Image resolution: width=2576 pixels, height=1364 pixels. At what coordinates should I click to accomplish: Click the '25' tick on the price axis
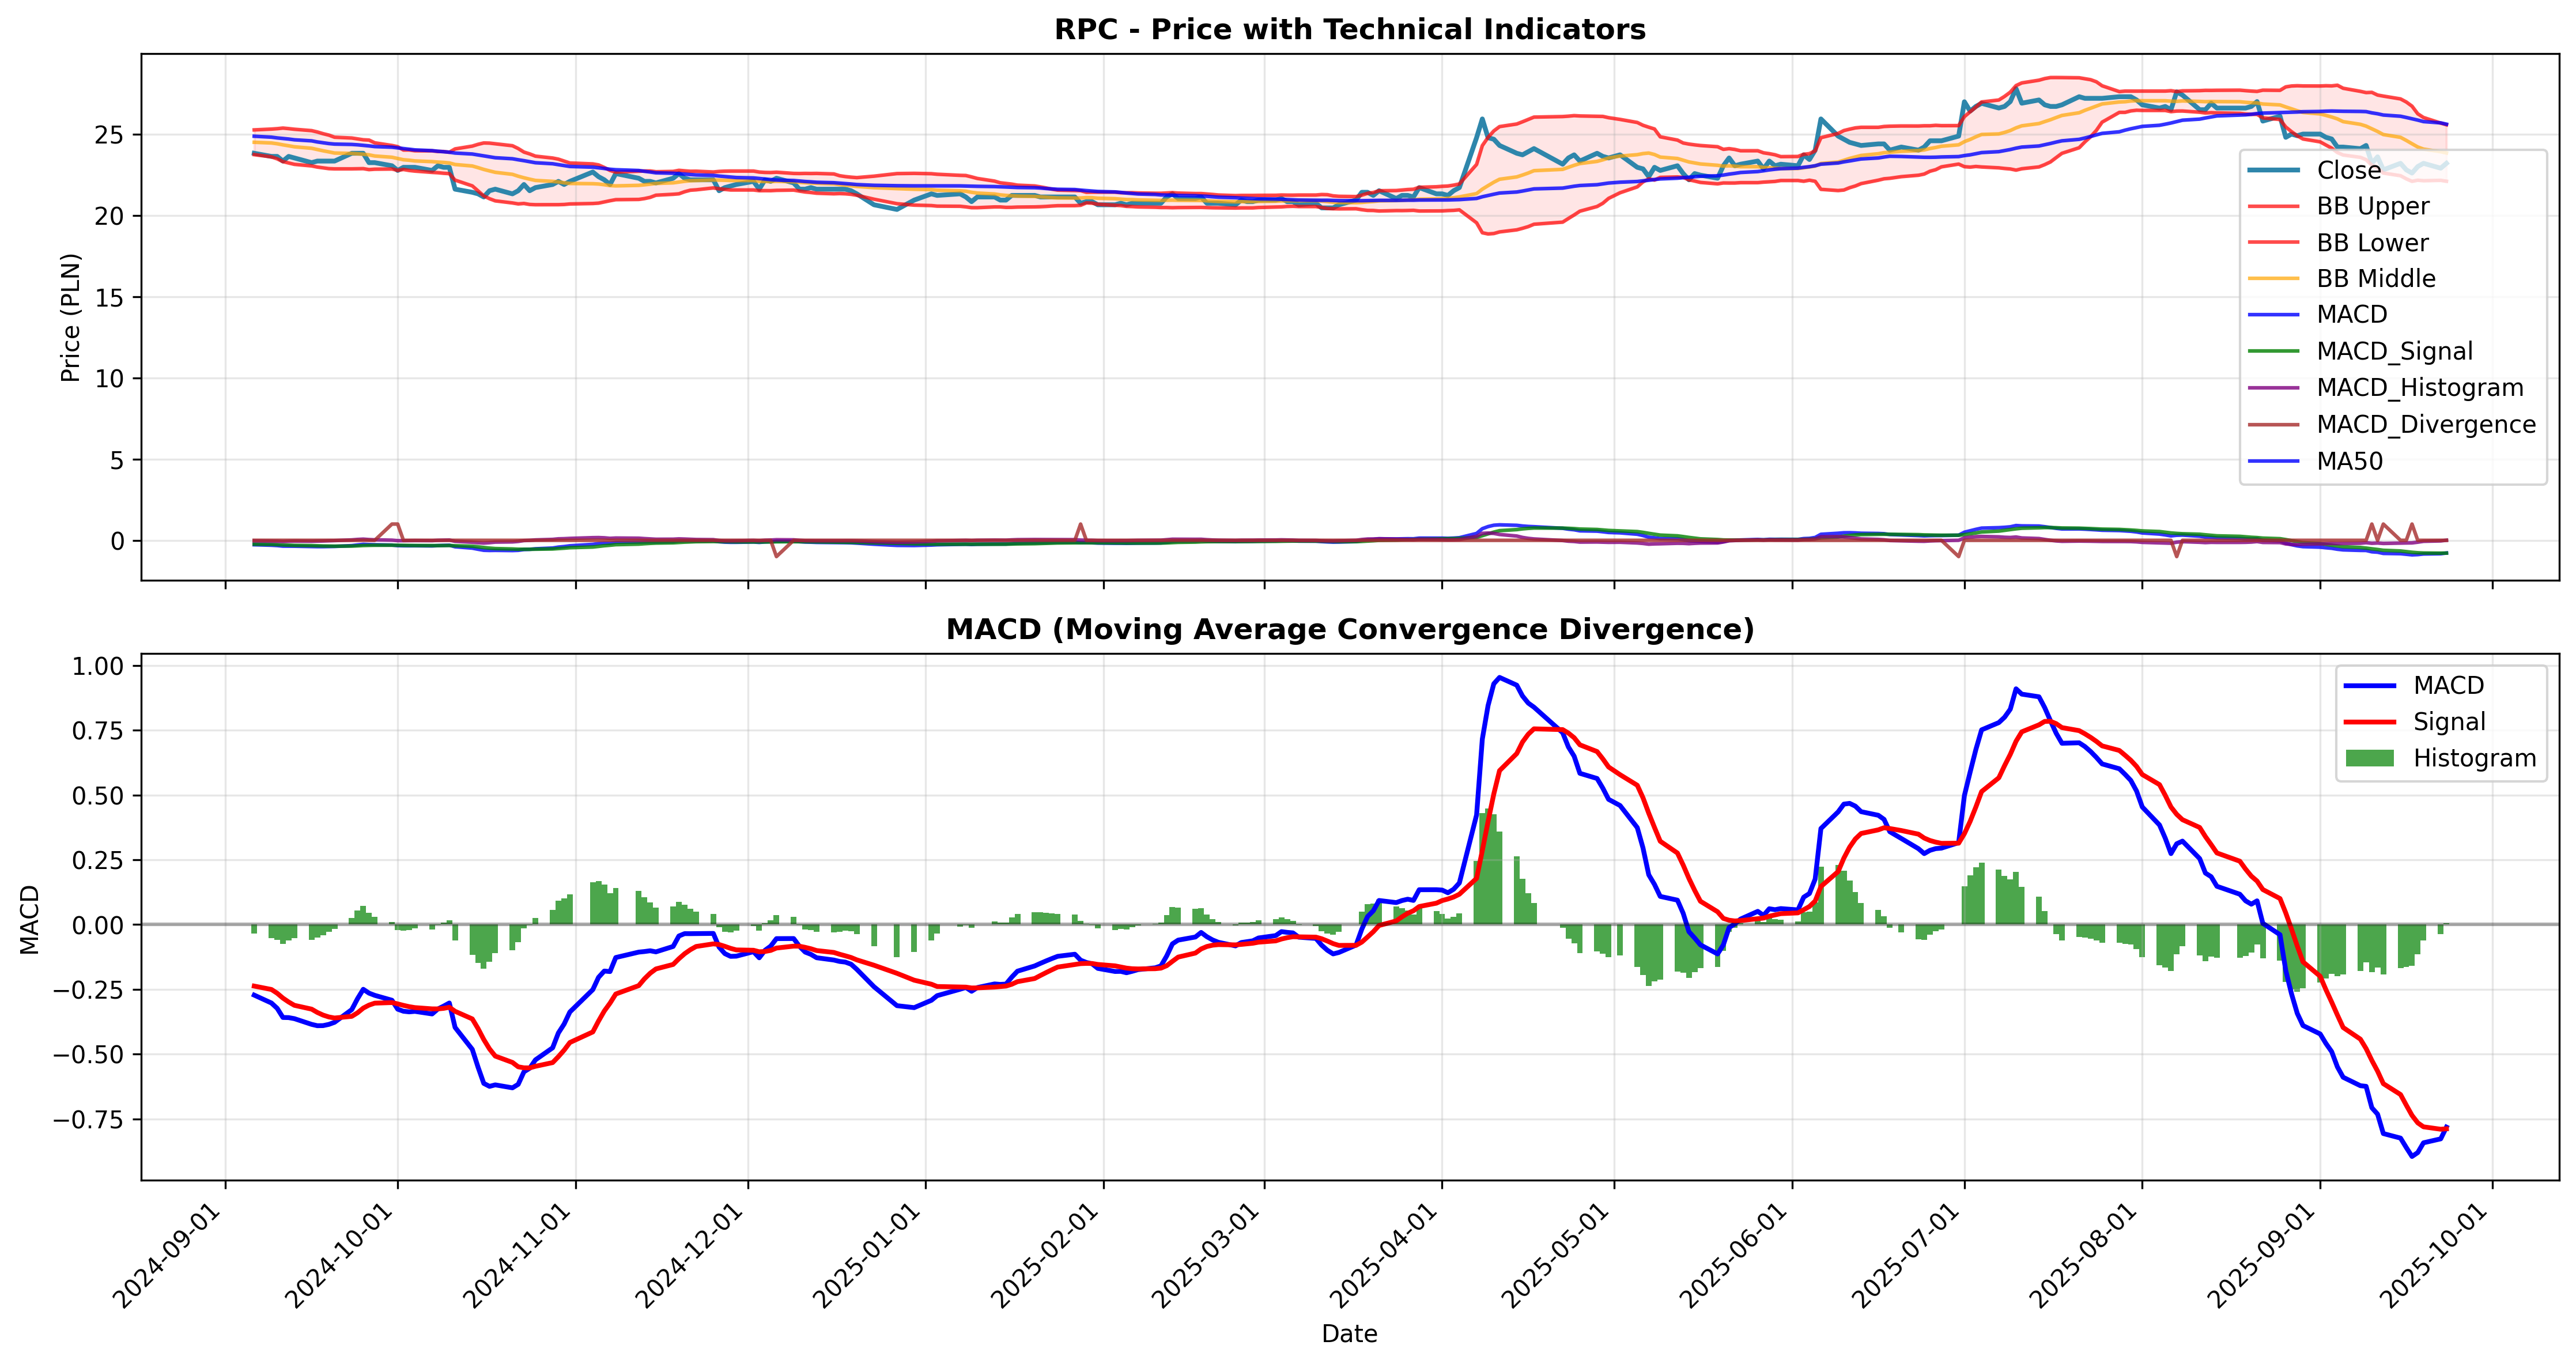pos(110,135)
